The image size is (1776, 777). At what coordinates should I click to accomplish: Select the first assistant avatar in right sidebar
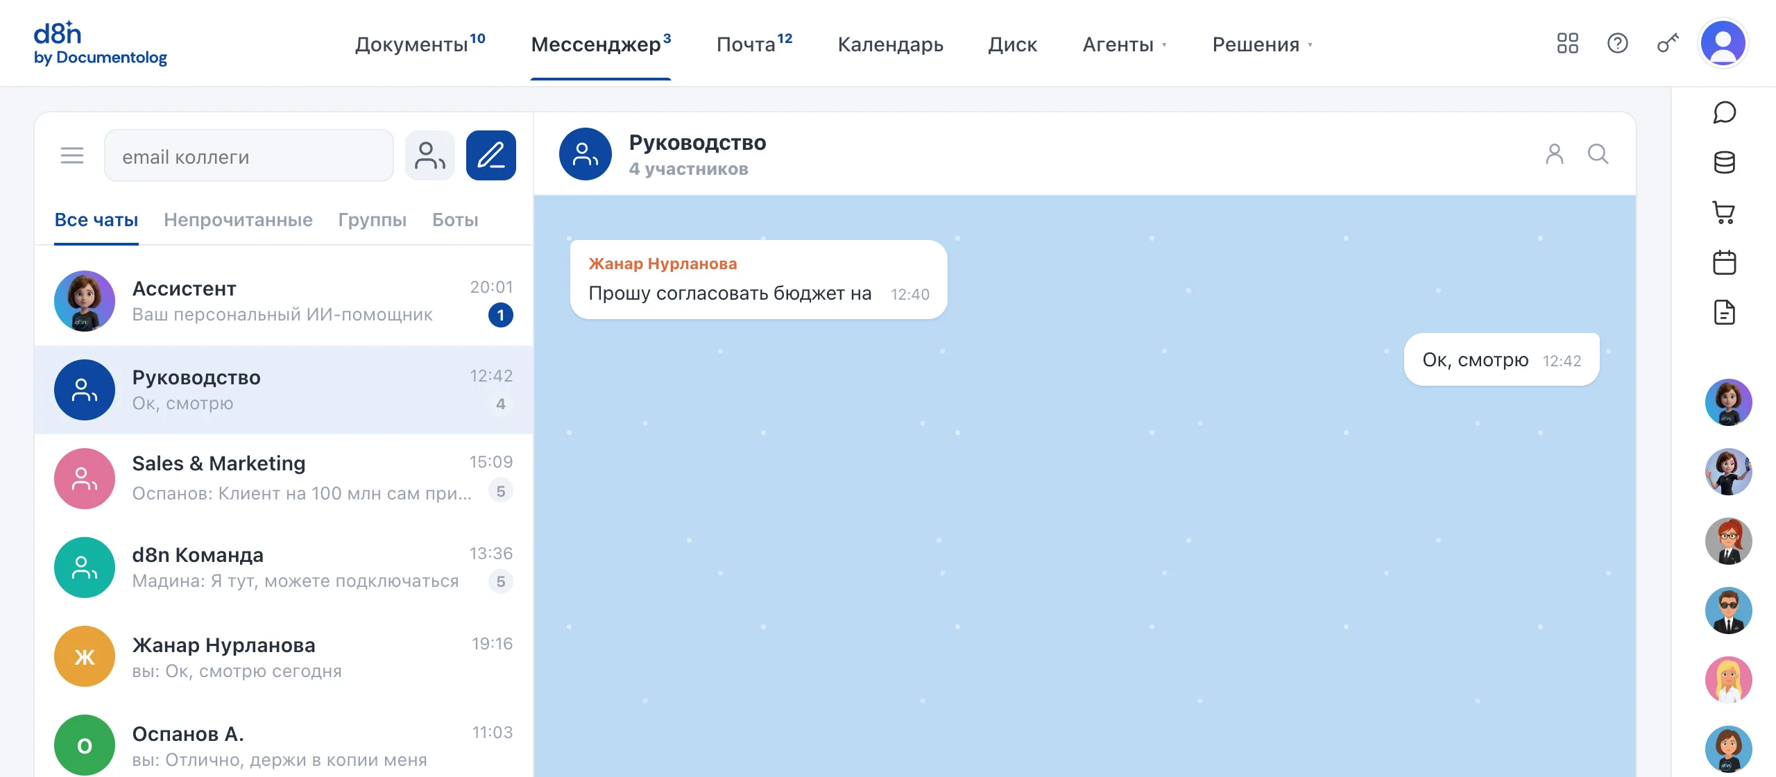click(x=1728, y=402)
